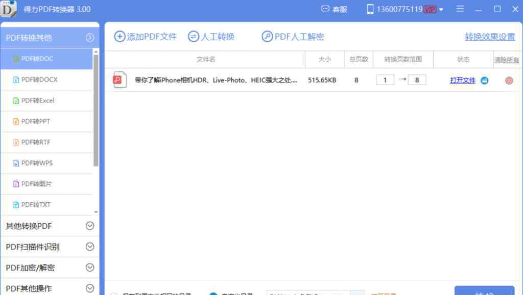Click the Add PDF file plus icon
Viewport: 523px width, 295px height.
tap(120, 37)
